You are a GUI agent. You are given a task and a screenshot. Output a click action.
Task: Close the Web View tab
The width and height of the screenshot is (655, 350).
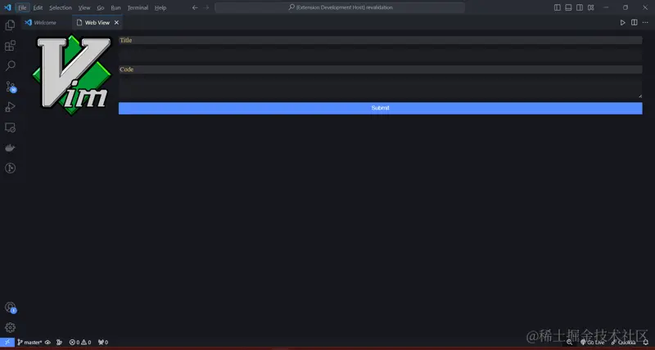pyautogui.click(x=116, y=23)
